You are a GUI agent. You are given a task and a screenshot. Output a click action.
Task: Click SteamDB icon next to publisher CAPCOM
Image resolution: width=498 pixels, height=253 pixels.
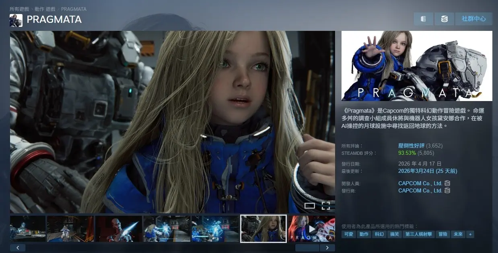point(447,191)
